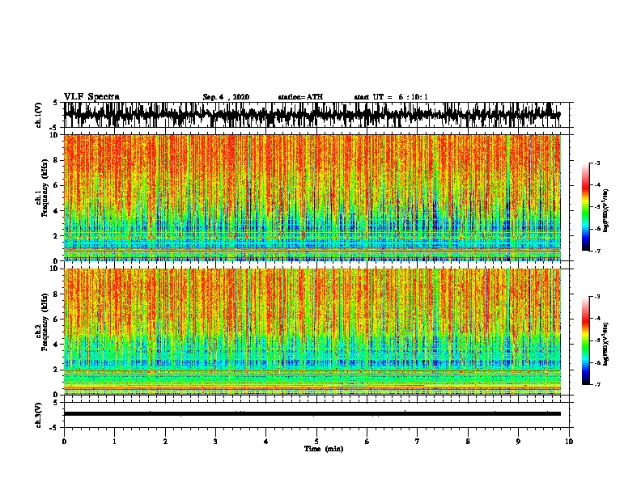This screenshot has width=641, height=495.
Task: Click the '8' kHz tick of ch.1 spectrogram
Action: click(56, 160)
